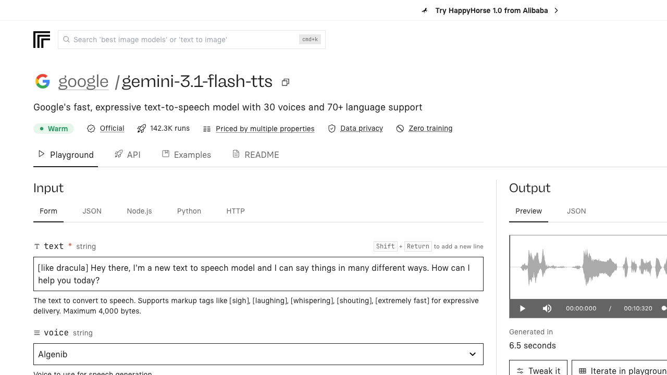Viewport: 667px width, 375px height.
Task: Click the pricing list icon
Action: [207, 129]
